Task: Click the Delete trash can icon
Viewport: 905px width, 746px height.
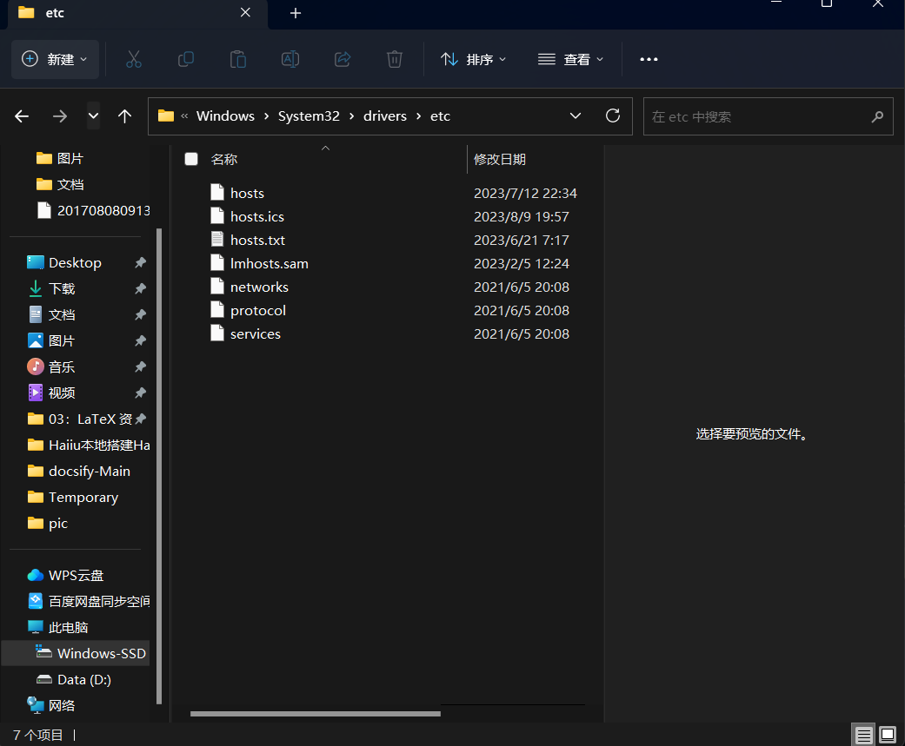Action: 394,59
